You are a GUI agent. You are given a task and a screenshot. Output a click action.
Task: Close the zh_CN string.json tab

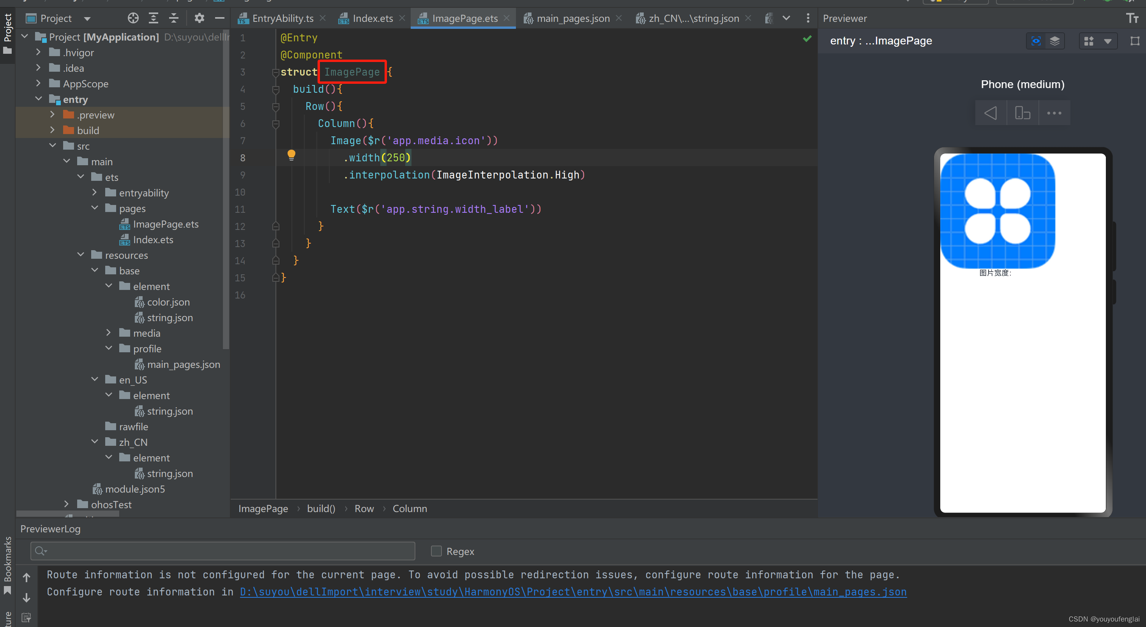(748, 18)
